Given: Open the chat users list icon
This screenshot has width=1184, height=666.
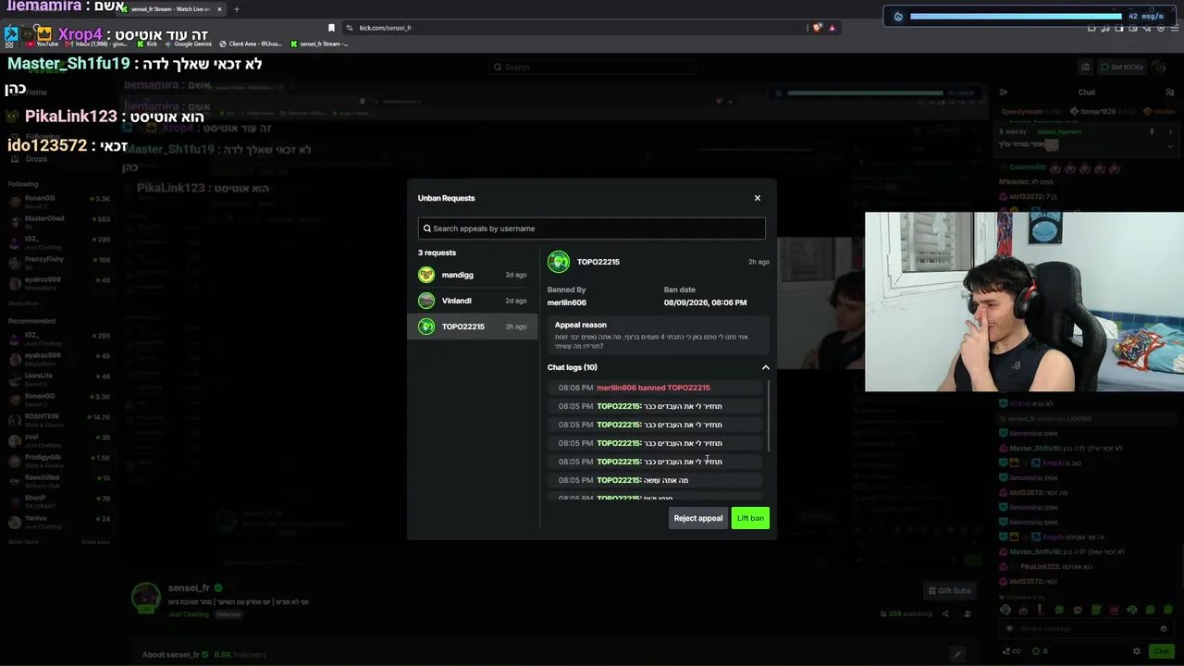Looking at the screenshot, I should [1170, 92].
